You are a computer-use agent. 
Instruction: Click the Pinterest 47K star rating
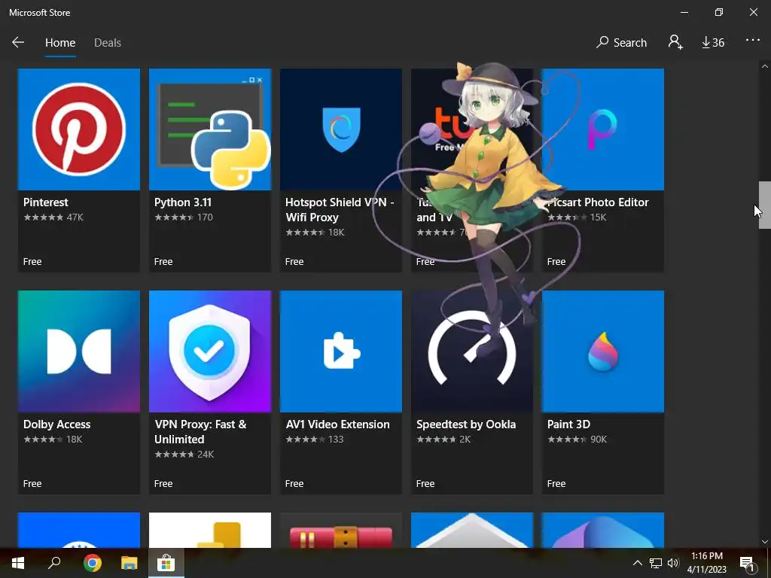coord(53,218)
